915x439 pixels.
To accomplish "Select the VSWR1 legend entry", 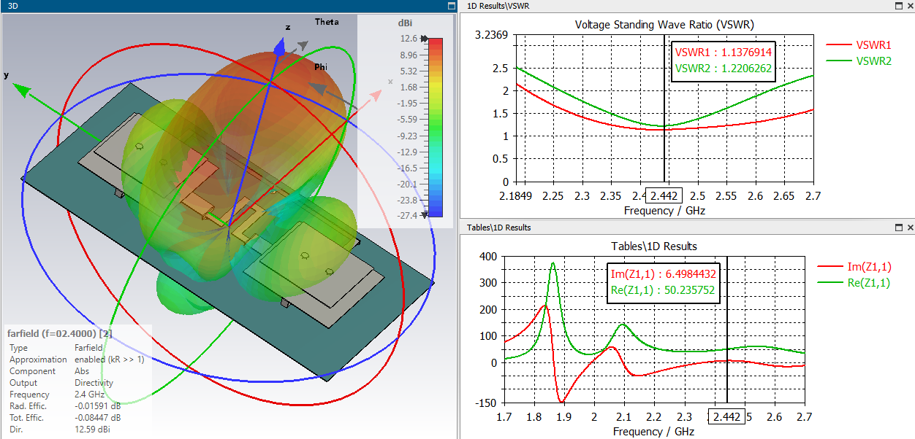I will tap(858, 44).
